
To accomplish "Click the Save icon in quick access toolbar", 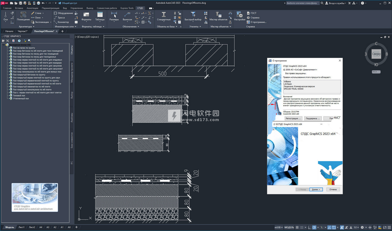I will 21,3.
